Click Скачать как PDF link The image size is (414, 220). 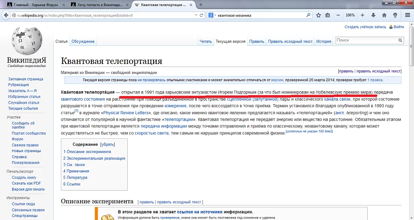click(x=26, y=183)
